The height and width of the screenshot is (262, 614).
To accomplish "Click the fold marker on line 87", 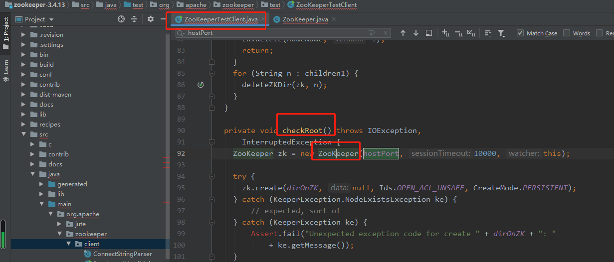I will click(212, 96).
